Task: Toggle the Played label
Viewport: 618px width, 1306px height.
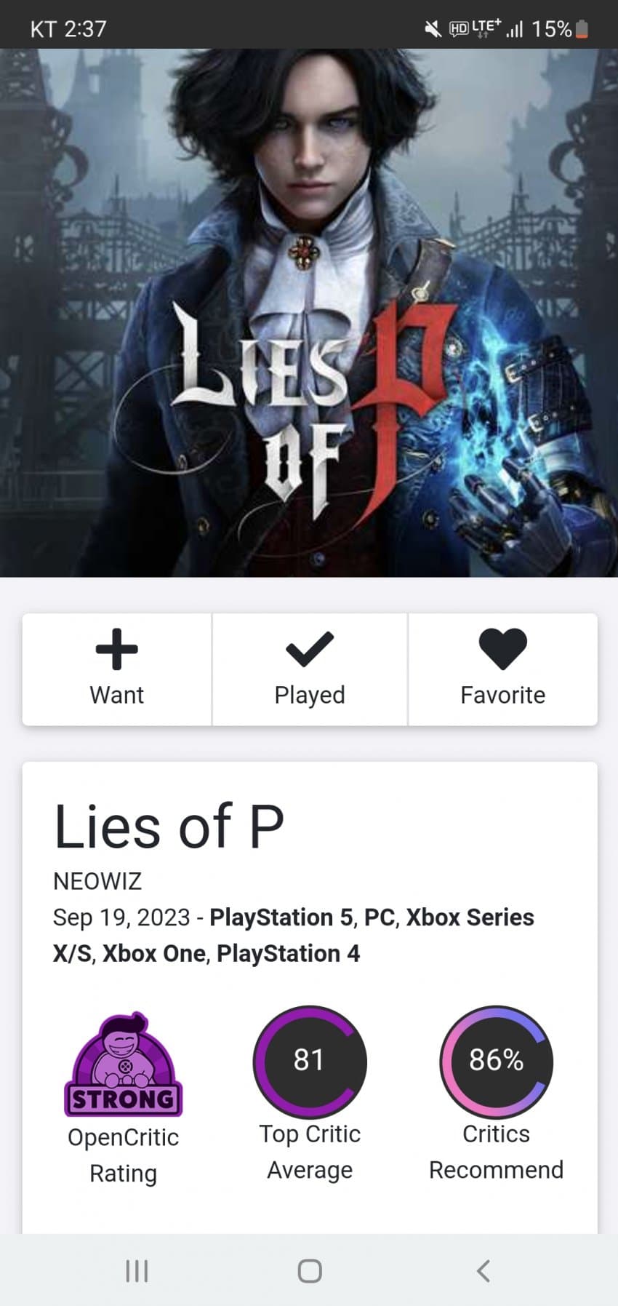Action: [x=310, y=695]
